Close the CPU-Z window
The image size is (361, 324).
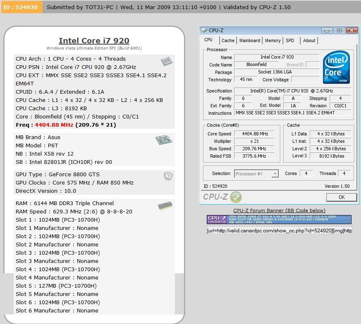point(351,30)
